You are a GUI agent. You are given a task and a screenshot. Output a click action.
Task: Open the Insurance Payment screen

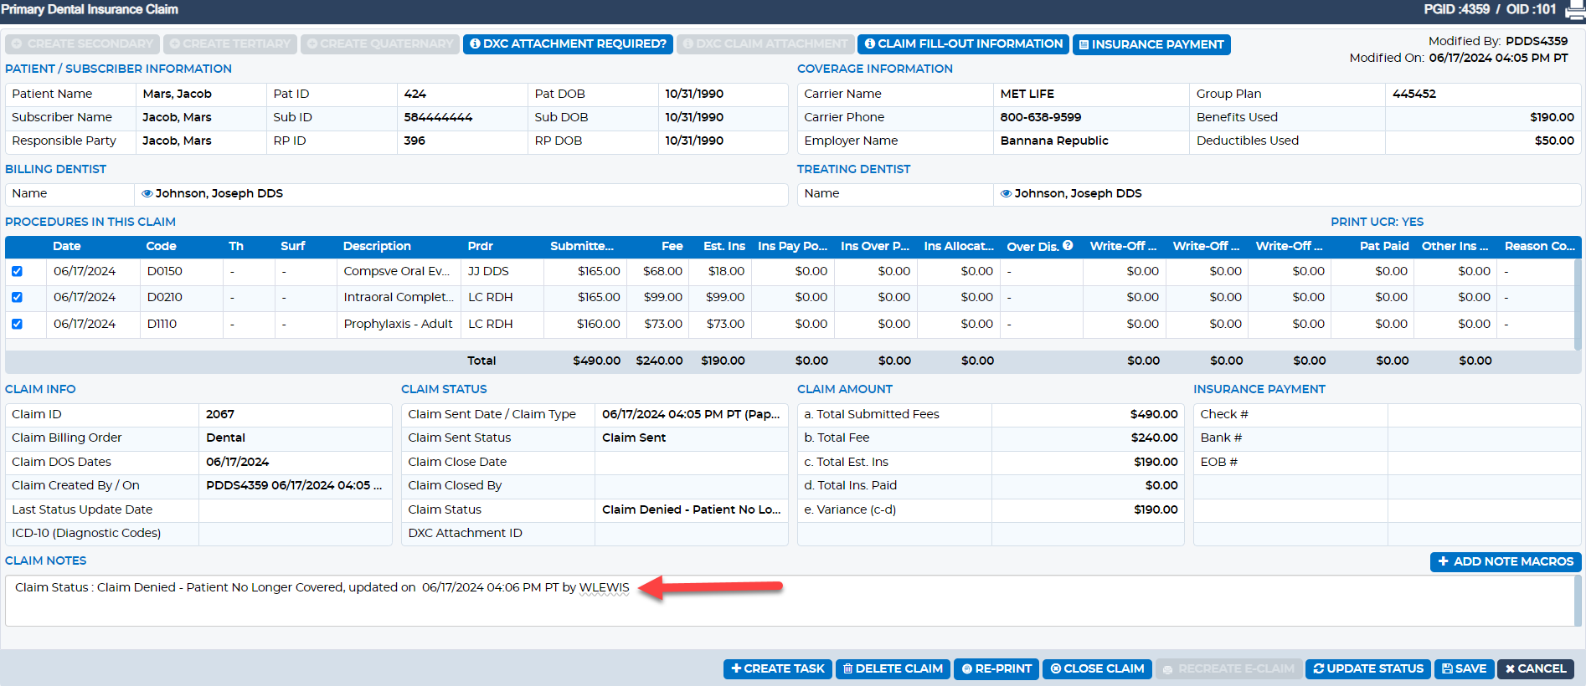pyautogui.click(x=1151, y=44)
